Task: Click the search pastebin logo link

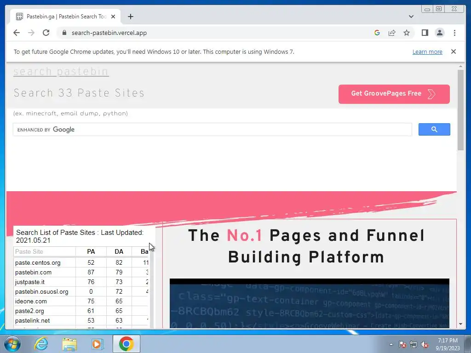Action: 61,71
